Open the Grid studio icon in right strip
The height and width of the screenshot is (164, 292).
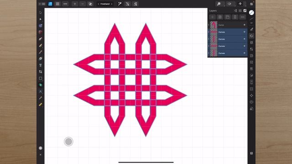click(251, 89)
